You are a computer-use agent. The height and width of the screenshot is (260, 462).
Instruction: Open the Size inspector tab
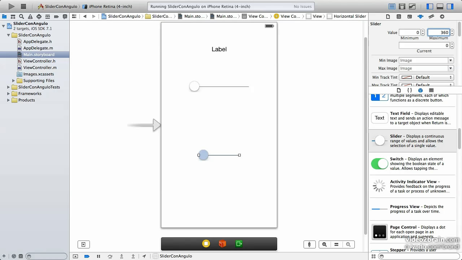(x=431, y=17)
